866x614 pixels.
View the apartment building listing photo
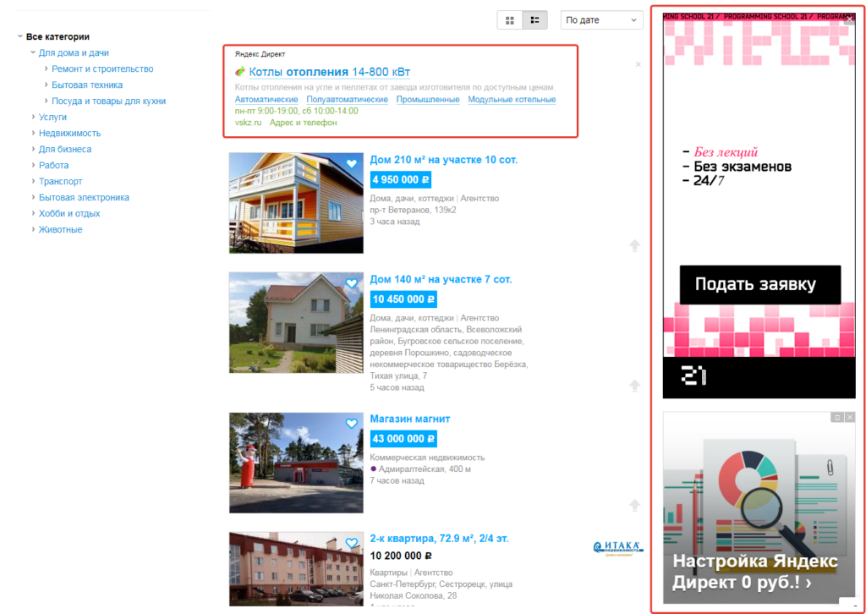pos(296,568)
